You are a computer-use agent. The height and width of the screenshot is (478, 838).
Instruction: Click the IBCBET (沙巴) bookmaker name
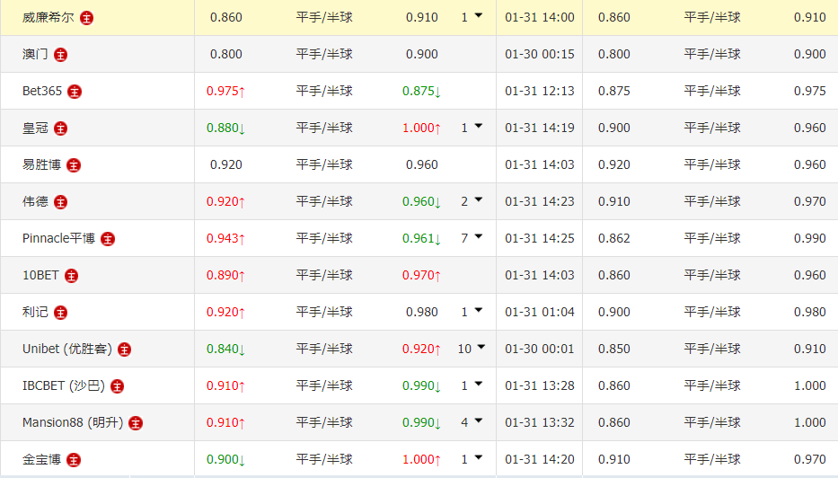tap(64, 385)
